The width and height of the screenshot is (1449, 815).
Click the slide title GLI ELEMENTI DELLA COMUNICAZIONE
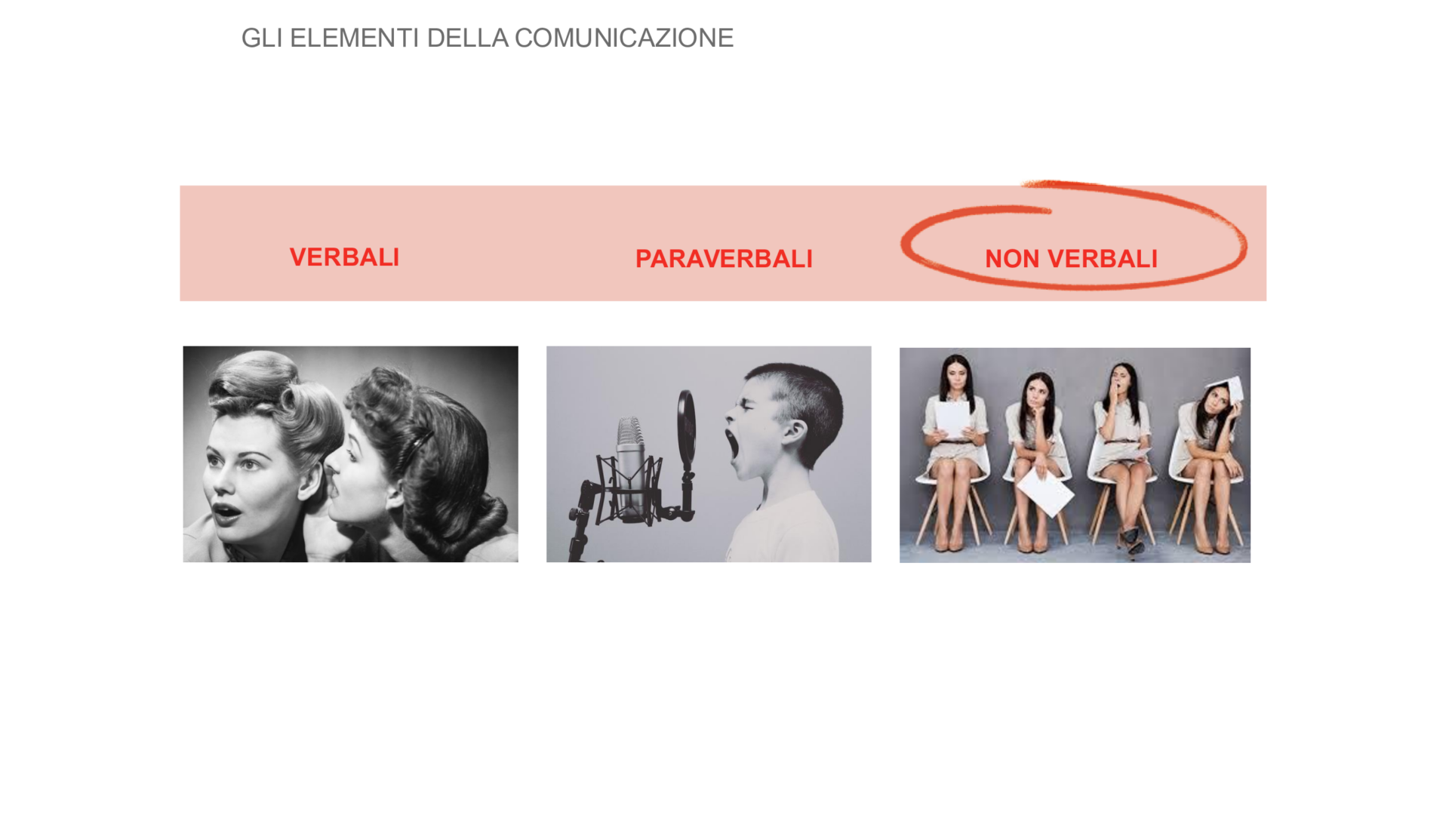point(487,38)
